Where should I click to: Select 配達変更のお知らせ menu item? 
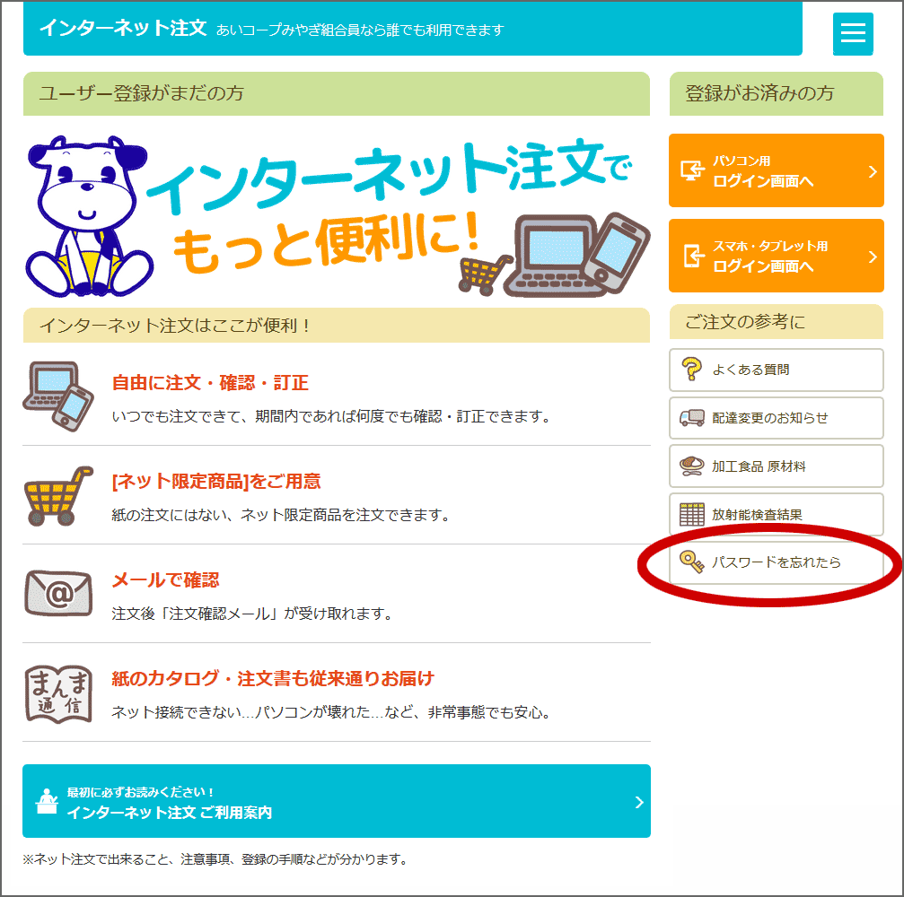(x=776, y=418)
